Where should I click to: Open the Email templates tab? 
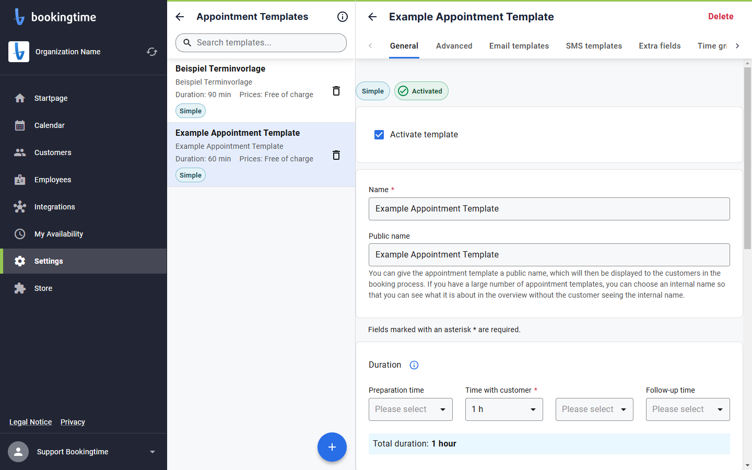click(x=519, y=46)
